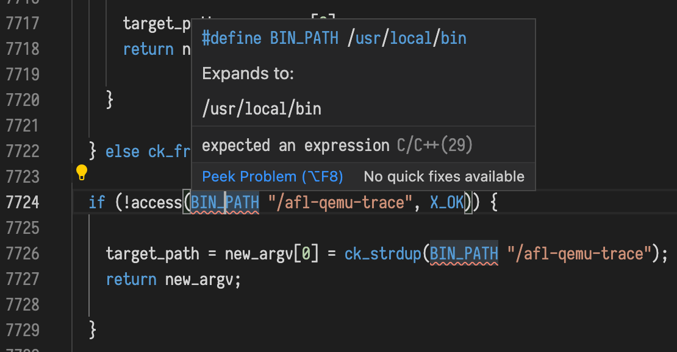Select the underlined BIN_PATH macro on line 7724

click(224, 202)
